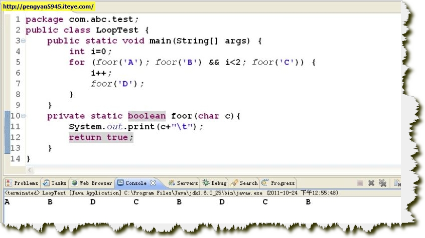The width and height of the screenshot is (425, 238).
Task: Click the Web Browser globe icon
Action: [74, 183]
